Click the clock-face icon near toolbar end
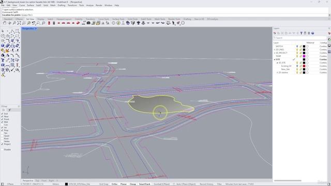 click(x=183, y=23)
